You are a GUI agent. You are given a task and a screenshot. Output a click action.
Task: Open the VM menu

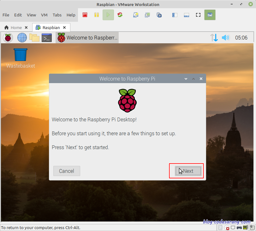44,15
